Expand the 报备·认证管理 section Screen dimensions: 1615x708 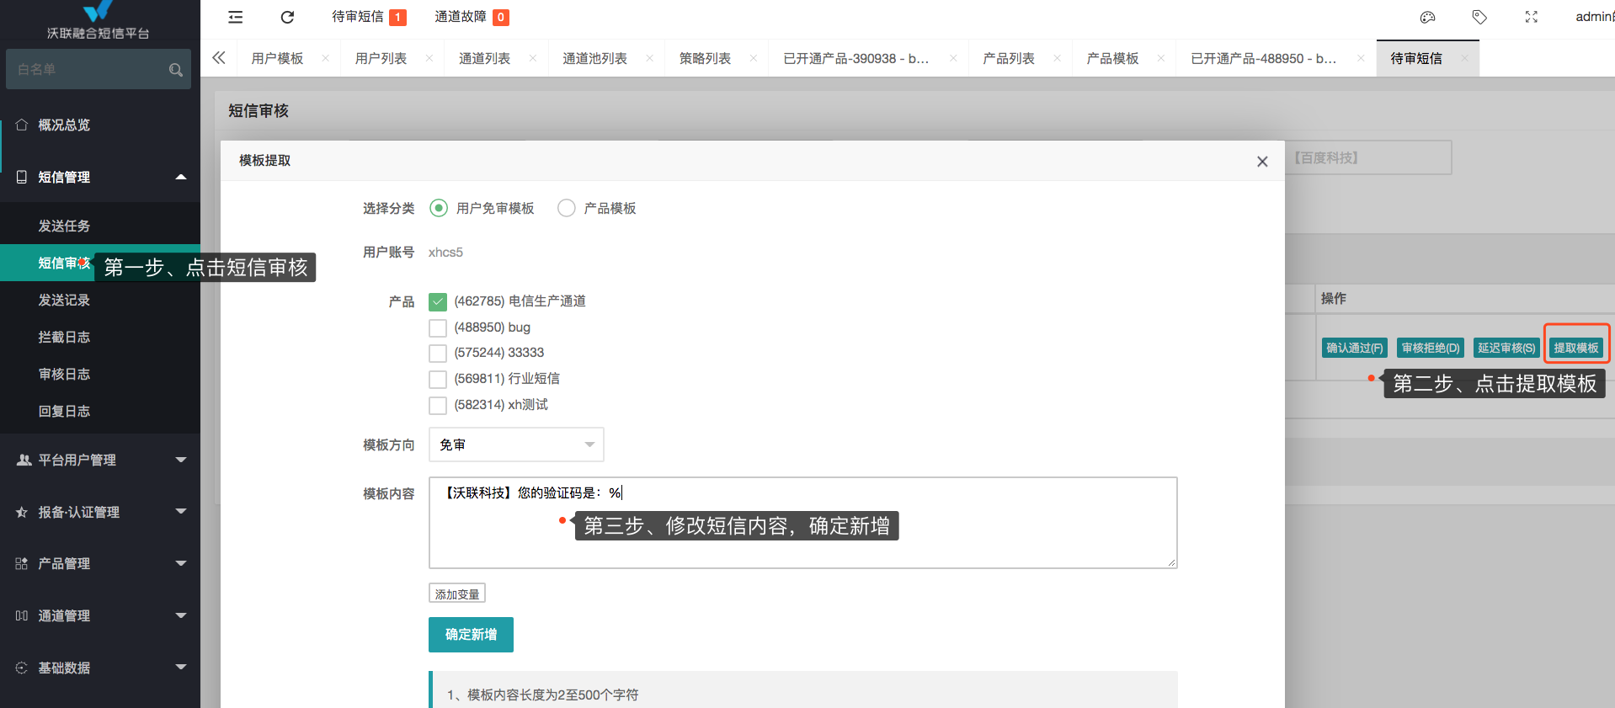coord(100,512)
